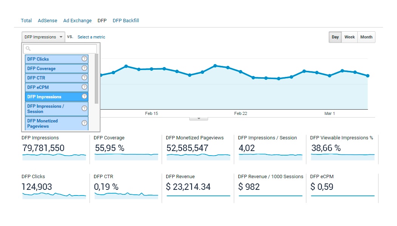The width and height of the screenshot is (397, 226).
Task: Click help icon beside DFP Impressions / Session
Action: point(84,108)
